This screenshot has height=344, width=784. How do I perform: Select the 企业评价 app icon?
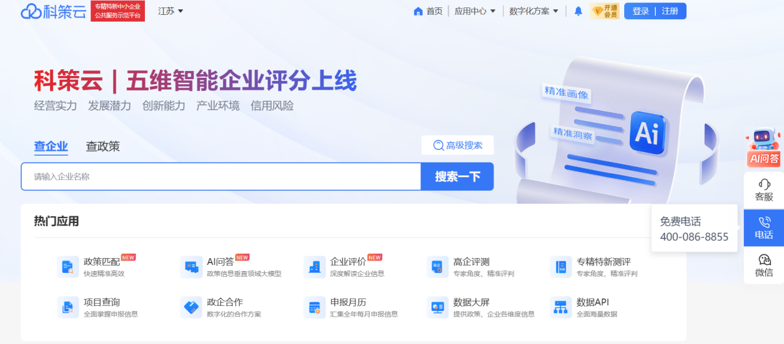(314, 267)
